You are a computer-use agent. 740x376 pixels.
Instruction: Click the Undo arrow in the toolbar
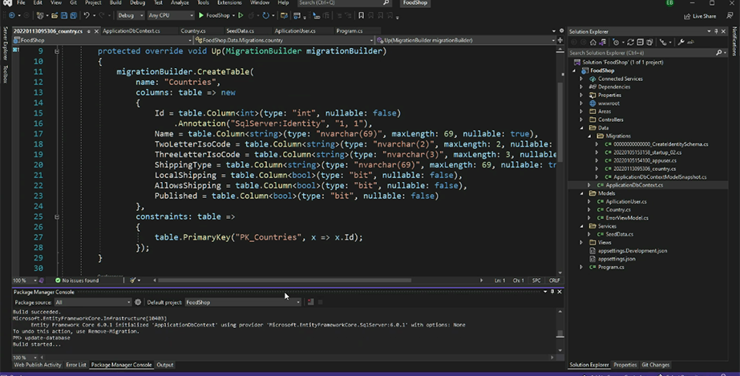(x=87, y=15)
